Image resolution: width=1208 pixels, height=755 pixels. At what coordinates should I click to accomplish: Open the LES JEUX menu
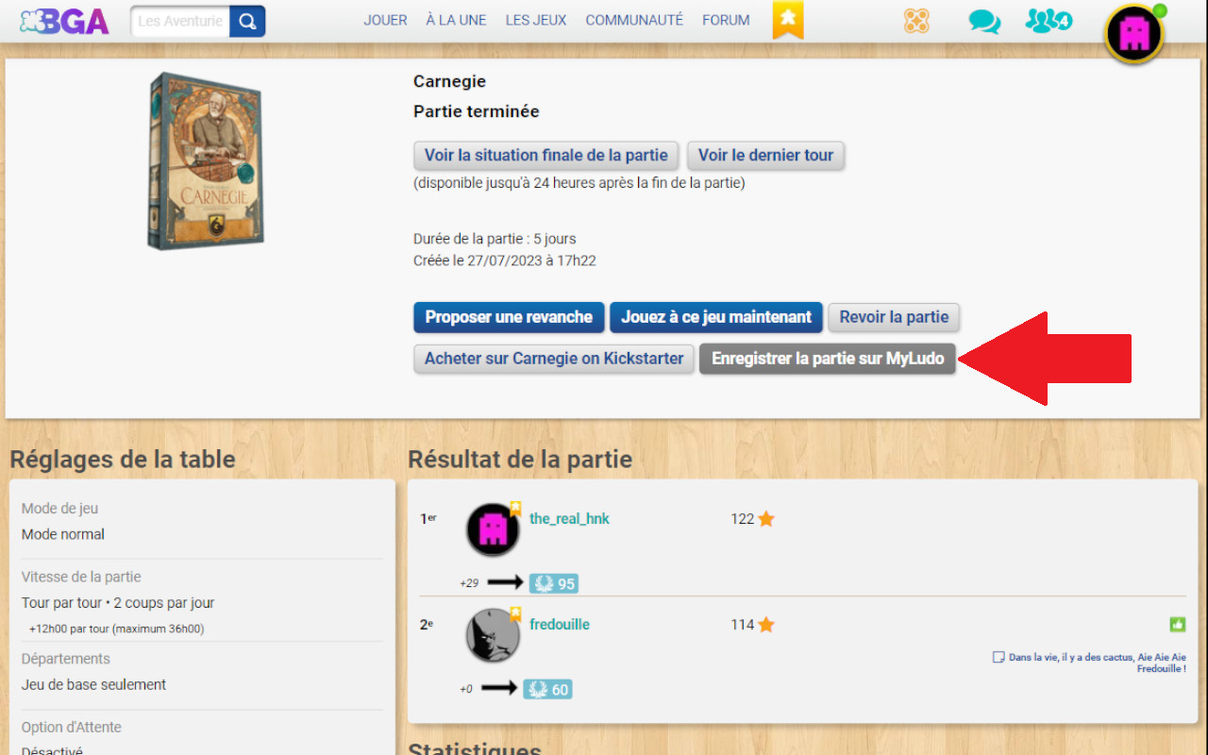(x=536, y=20)
